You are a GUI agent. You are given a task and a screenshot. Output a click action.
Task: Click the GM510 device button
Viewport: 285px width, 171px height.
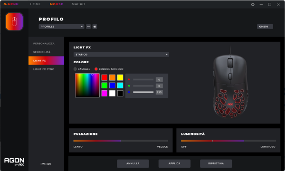[x=265, y=27]
